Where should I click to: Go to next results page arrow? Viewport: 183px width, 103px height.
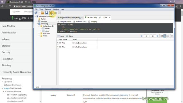click(x=157, y=36)
